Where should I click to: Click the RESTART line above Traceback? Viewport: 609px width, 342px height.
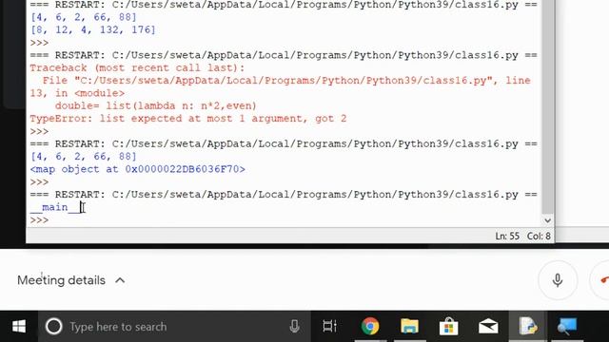284,55
